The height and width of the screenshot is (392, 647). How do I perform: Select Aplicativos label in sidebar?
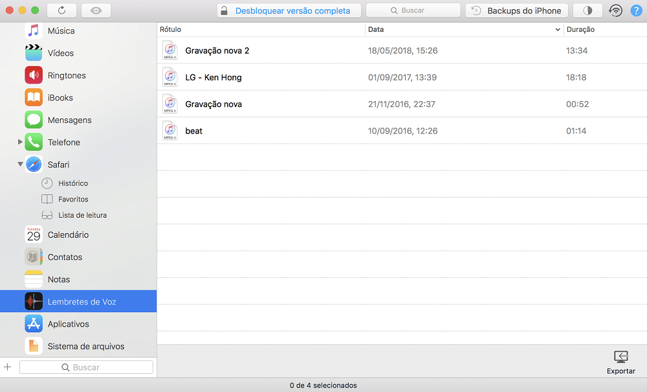(x=69, y=324)
